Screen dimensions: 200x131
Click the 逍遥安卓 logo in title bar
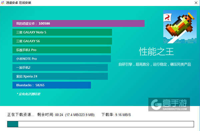(x=3, y=3)
